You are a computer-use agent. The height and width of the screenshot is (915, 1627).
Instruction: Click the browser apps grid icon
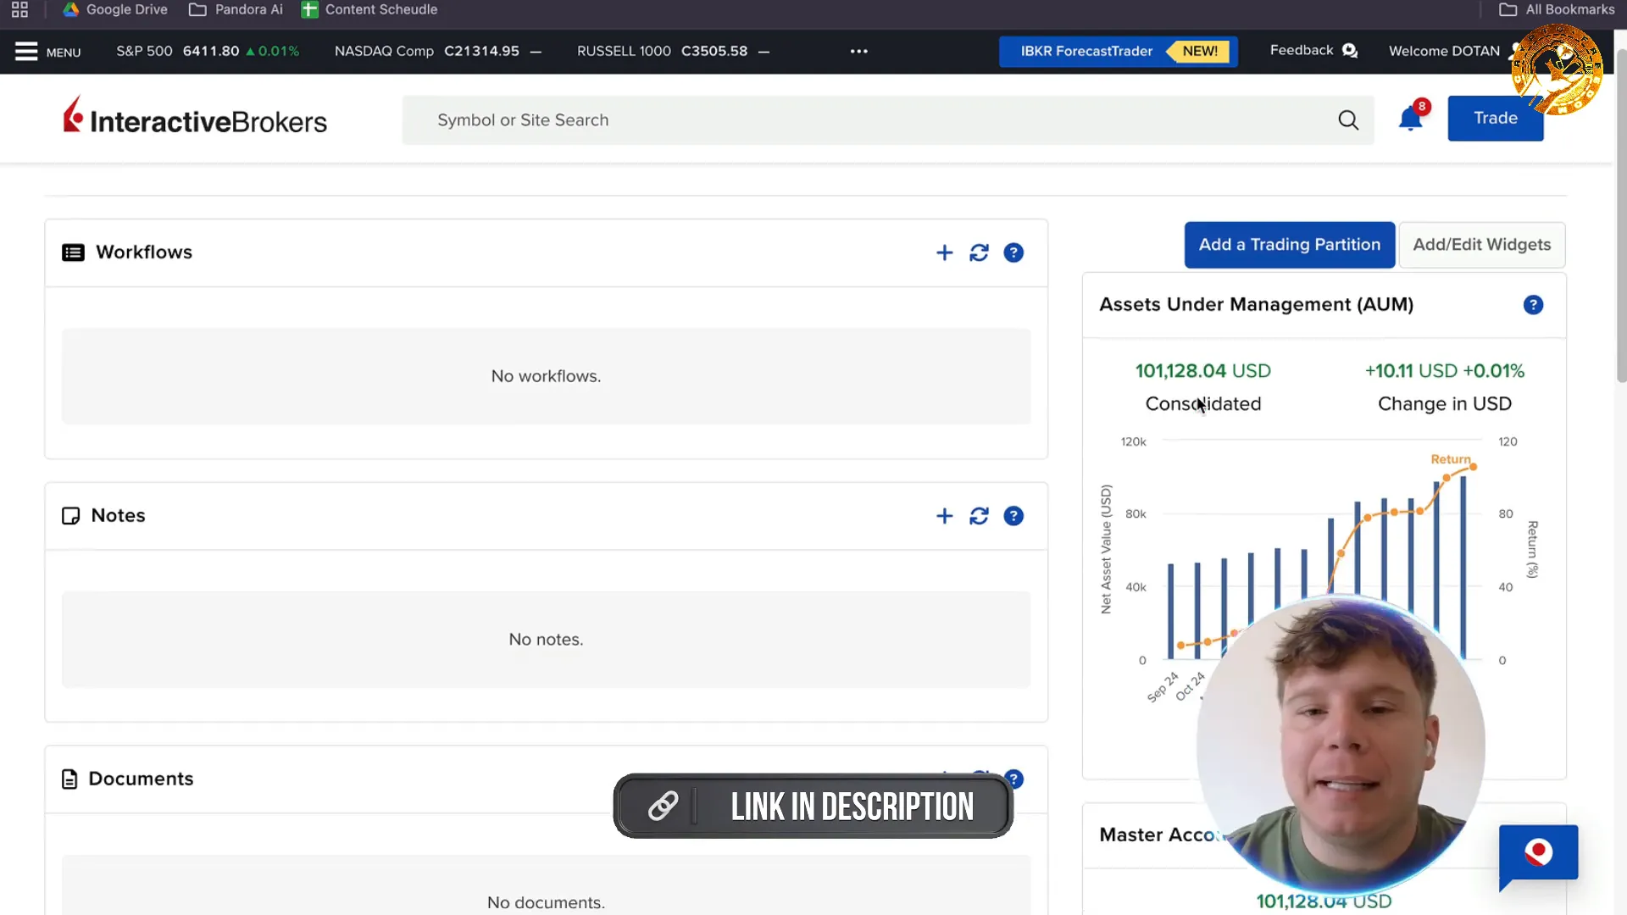click(x=19, y=9)
